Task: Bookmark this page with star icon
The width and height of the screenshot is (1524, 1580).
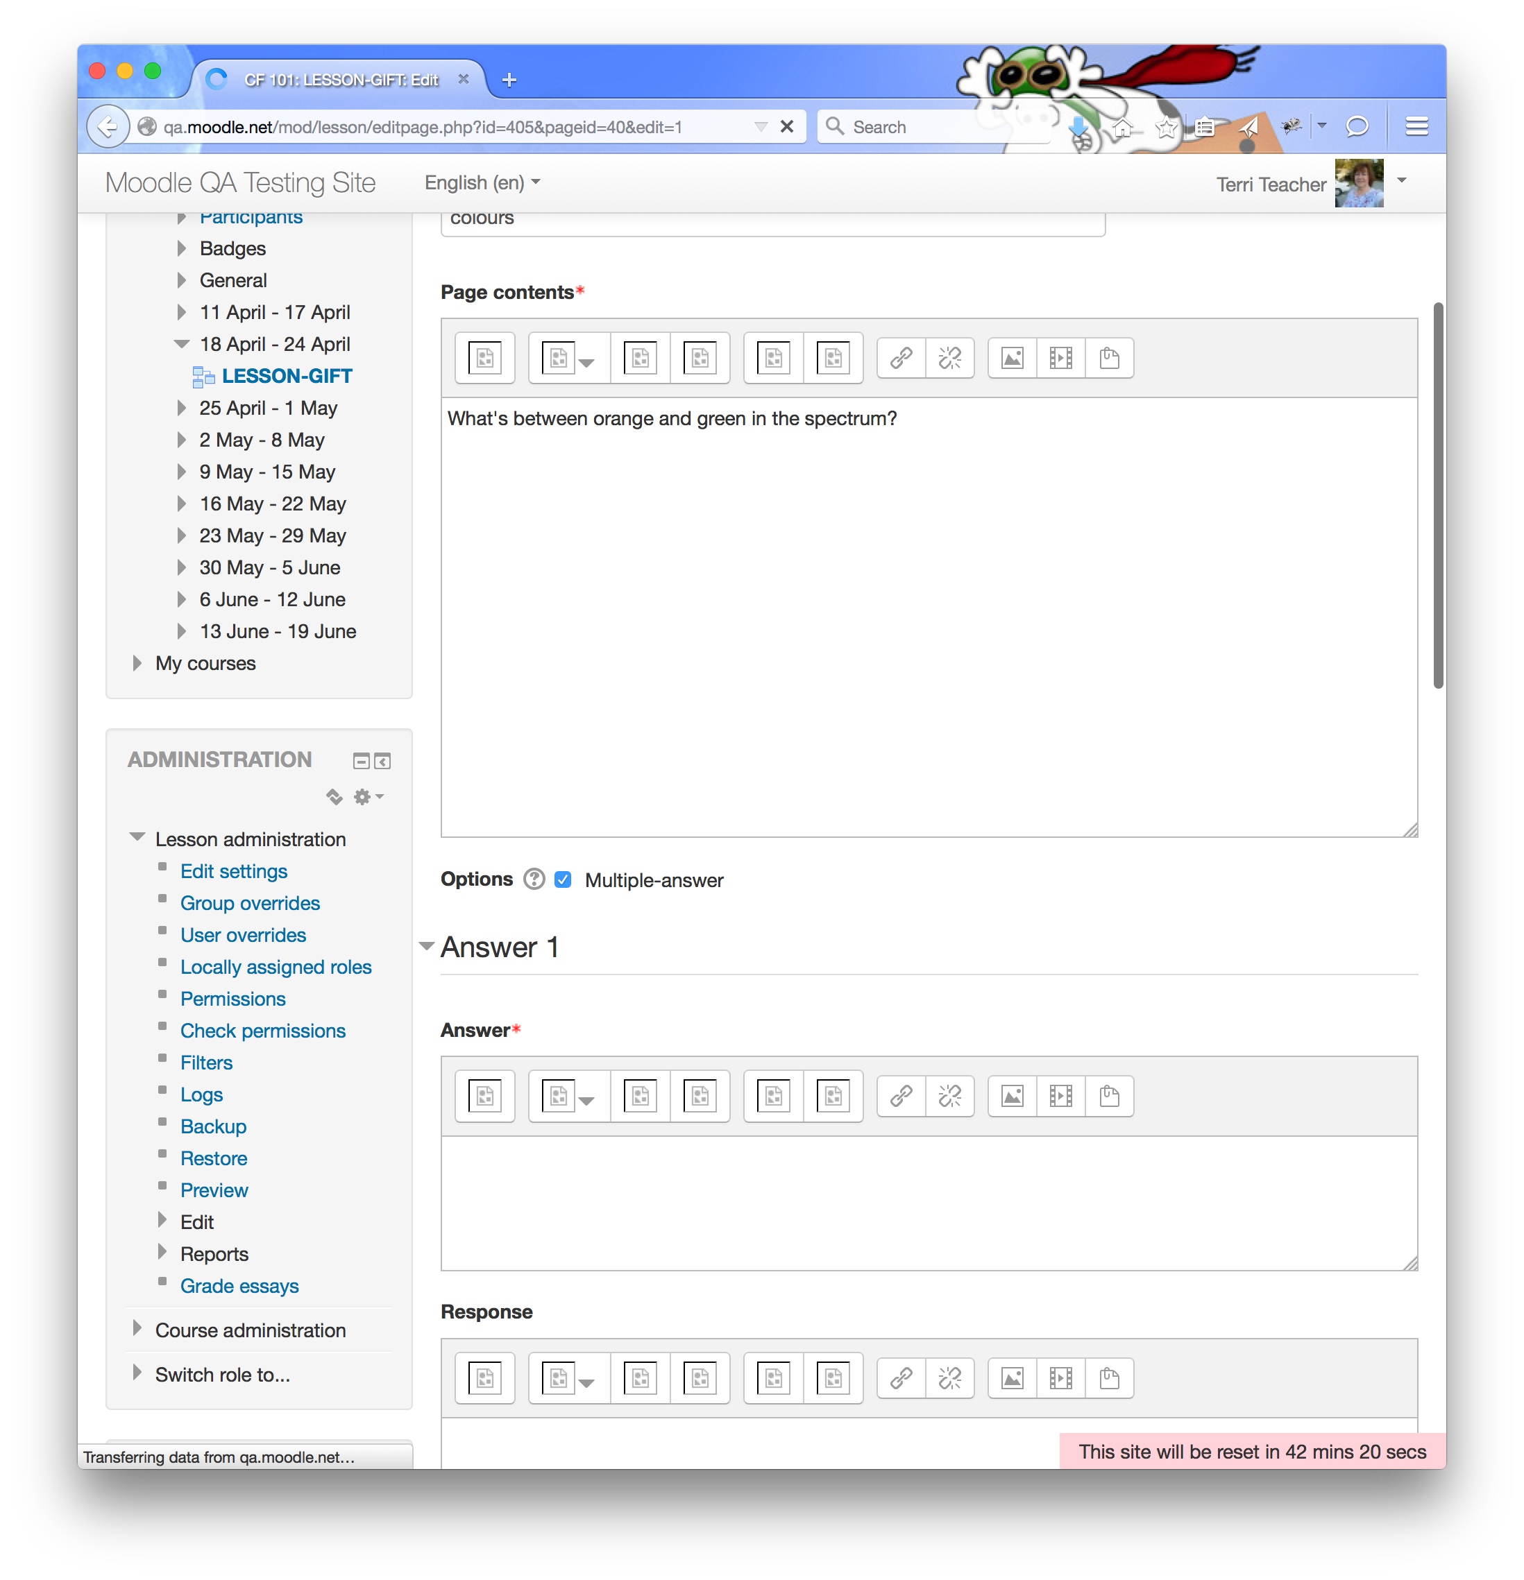Action: [x=1165, y=128]
